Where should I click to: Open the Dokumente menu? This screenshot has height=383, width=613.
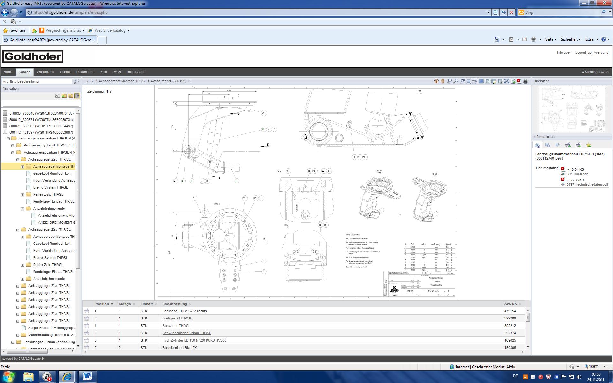pyautogui.click(x=85, y=72)
